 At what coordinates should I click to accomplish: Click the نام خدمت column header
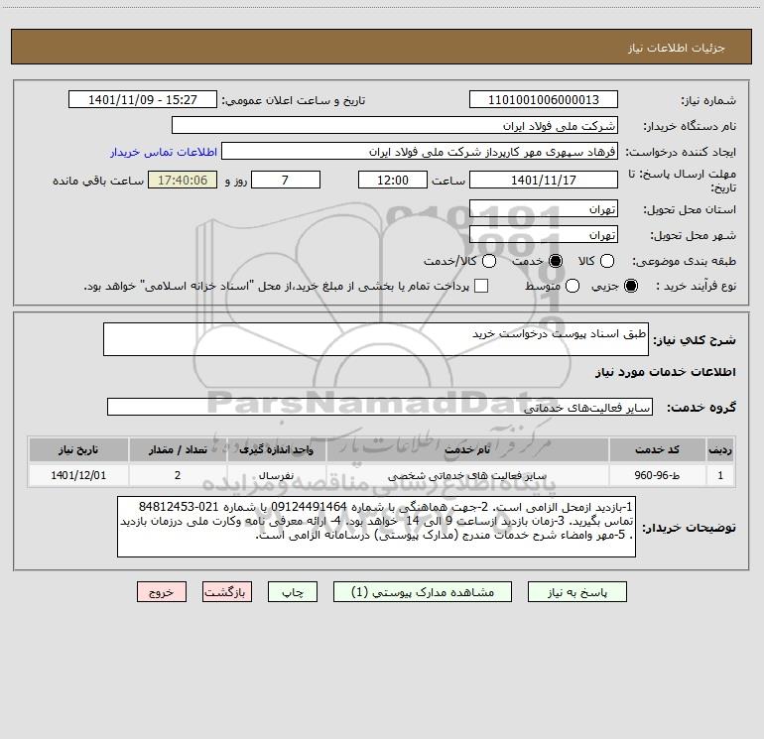tap(467, 449)
